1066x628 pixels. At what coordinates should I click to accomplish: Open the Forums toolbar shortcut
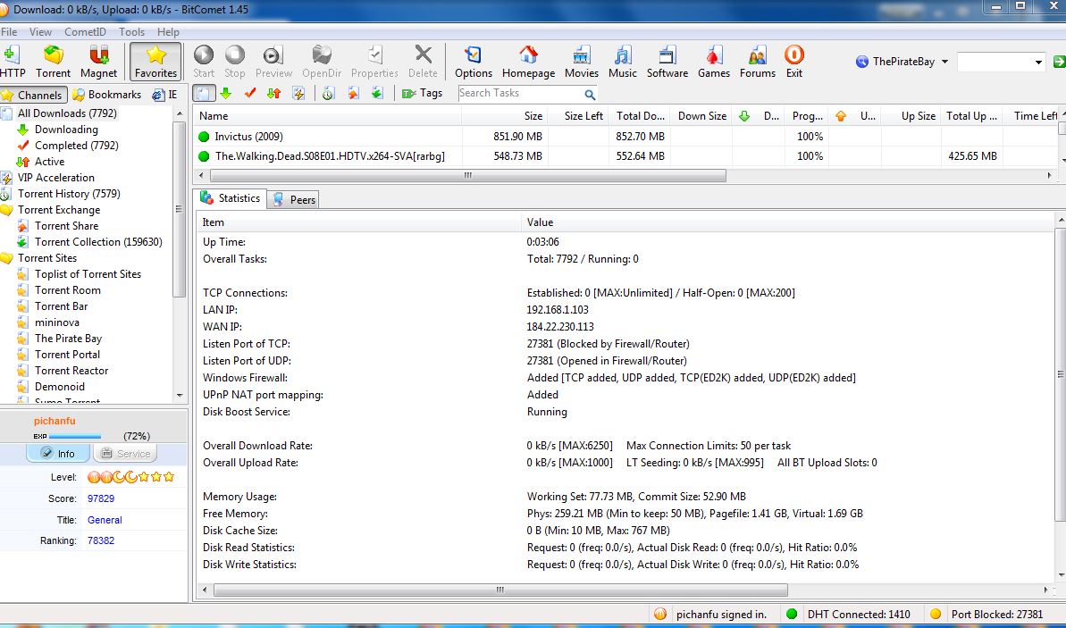point(758,61)
